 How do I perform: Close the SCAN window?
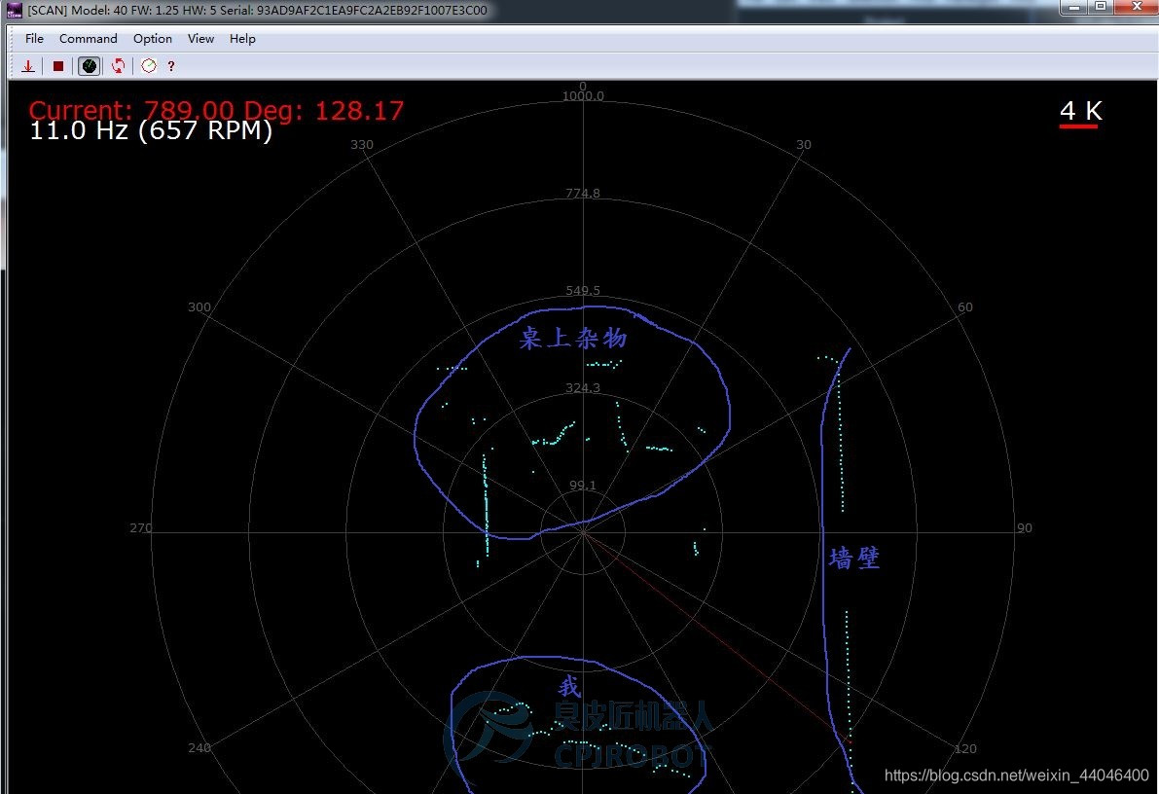click(1136, 8)
